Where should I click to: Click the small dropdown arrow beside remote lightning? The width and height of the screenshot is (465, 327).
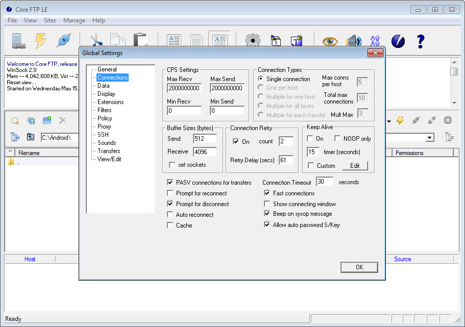tap(389, 121)
